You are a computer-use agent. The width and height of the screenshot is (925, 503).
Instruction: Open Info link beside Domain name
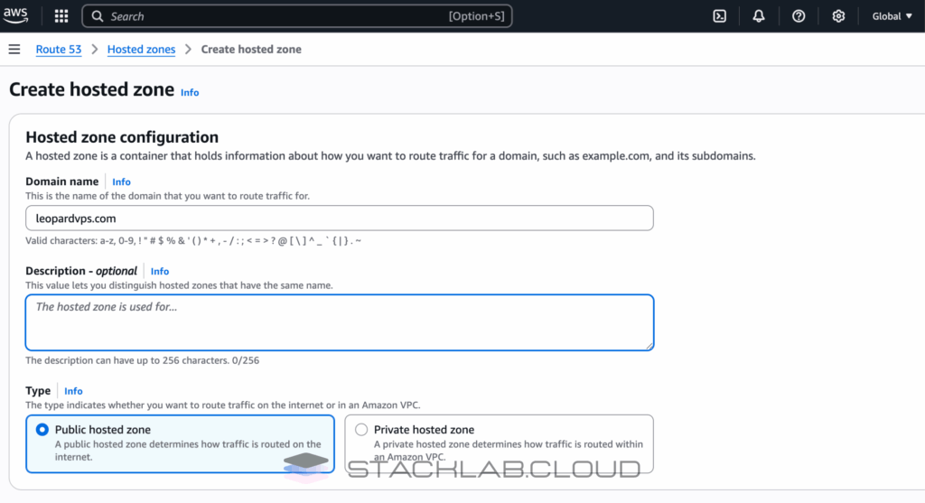(122, 182)
